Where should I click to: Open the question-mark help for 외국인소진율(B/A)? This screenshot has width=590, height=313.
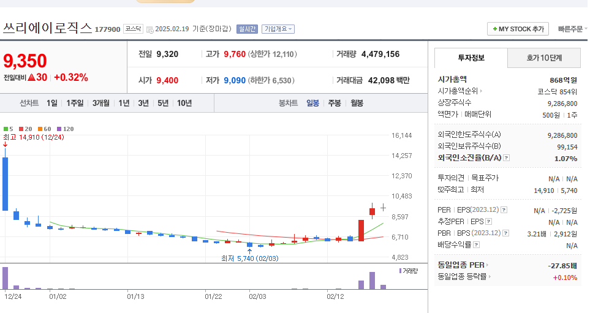click(507, 157)
